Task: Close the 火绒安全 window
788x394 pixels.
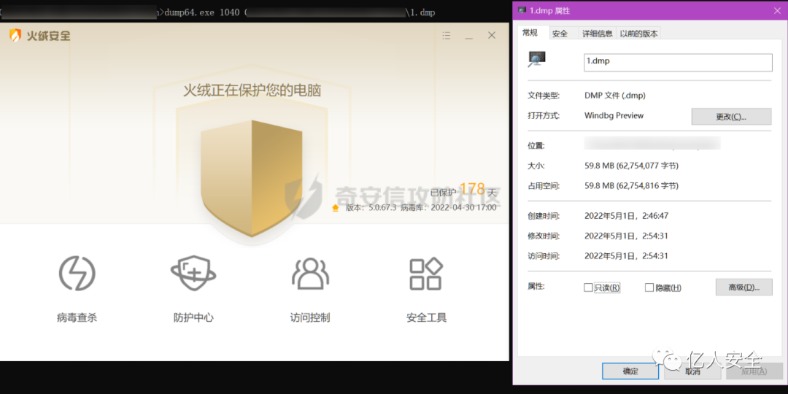Action: (x=492, y=35)
